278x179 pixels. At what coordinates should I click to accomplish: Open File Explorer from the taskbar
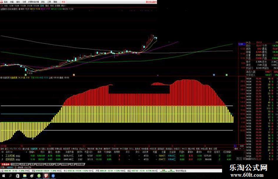click(x=25, y=176)
